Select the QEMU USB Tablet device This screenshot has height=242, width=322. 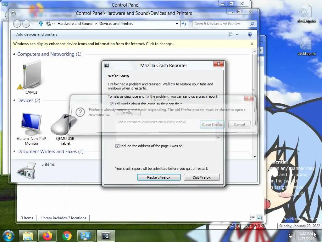[65, 129]
